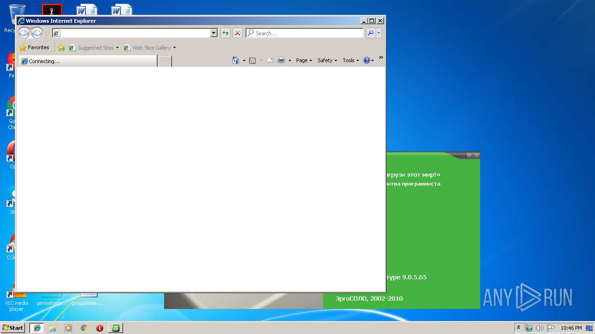This screenshot has width=595, height=334.
Task: Open the Help question mark menu
Action: [368, 60]
